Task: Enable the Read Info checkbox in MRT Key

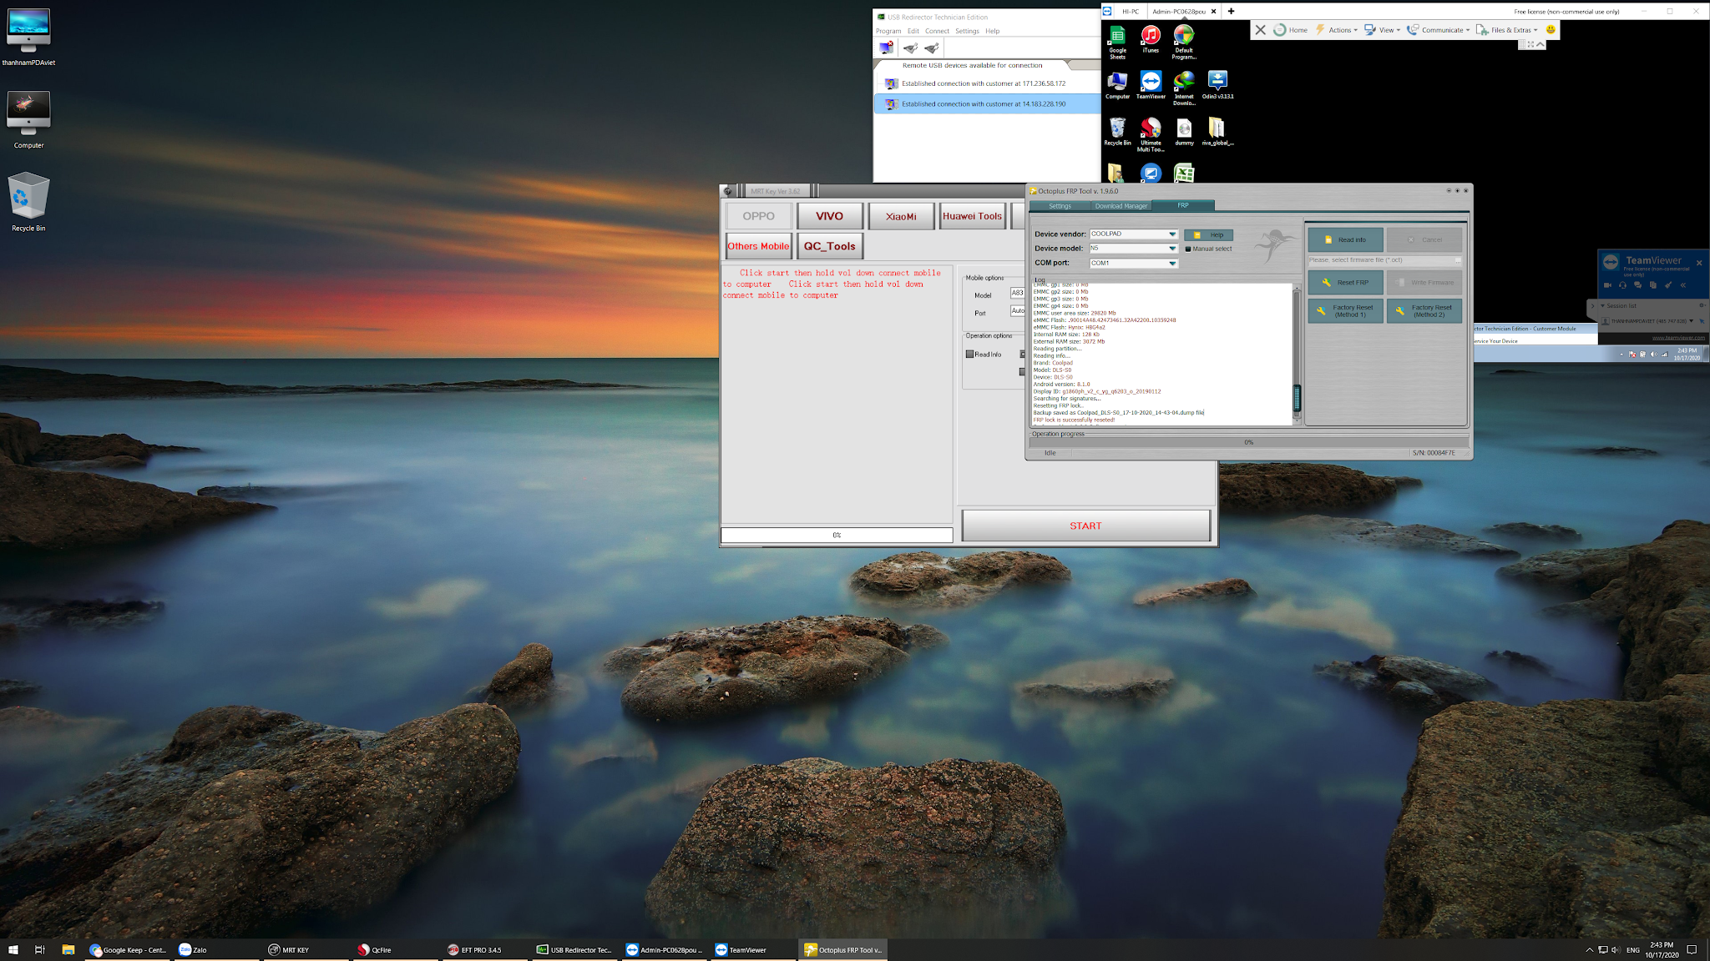Action: coord(970,355)
